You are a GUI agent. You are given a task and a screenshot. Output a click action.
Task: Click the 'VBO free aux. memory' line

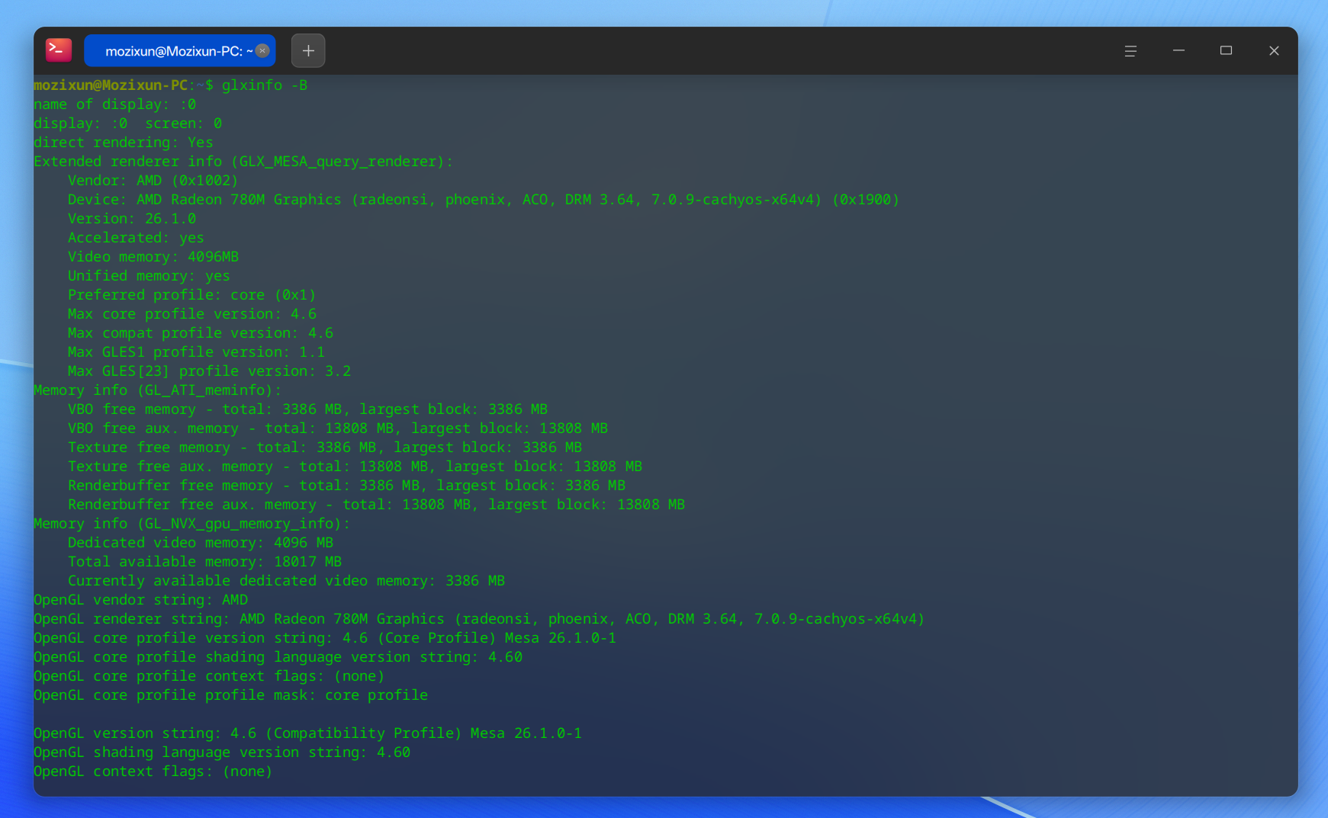(338, 428)
